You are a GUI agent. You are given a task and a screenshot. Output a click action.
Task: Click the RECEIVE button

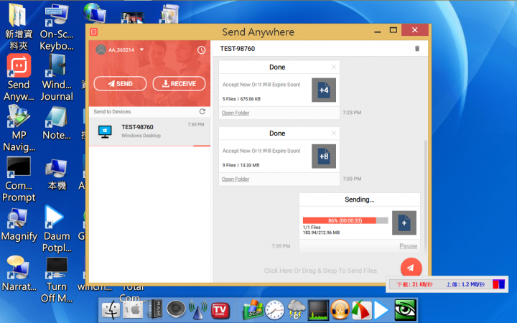point(179,84)
